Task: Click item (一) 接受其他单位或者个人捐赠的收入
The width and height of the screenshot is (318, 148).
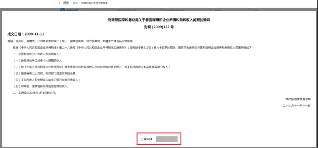Action: pyautogui.click(x=38, y=60)
